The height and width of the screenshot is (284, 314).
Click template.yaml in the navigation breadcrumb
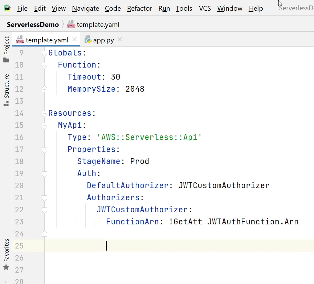98,24
